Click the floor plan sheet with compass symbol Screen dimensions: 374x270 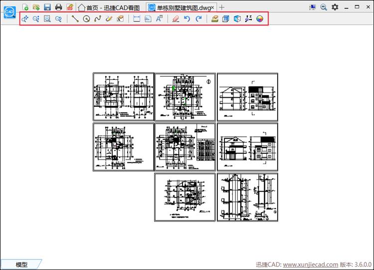185,97
